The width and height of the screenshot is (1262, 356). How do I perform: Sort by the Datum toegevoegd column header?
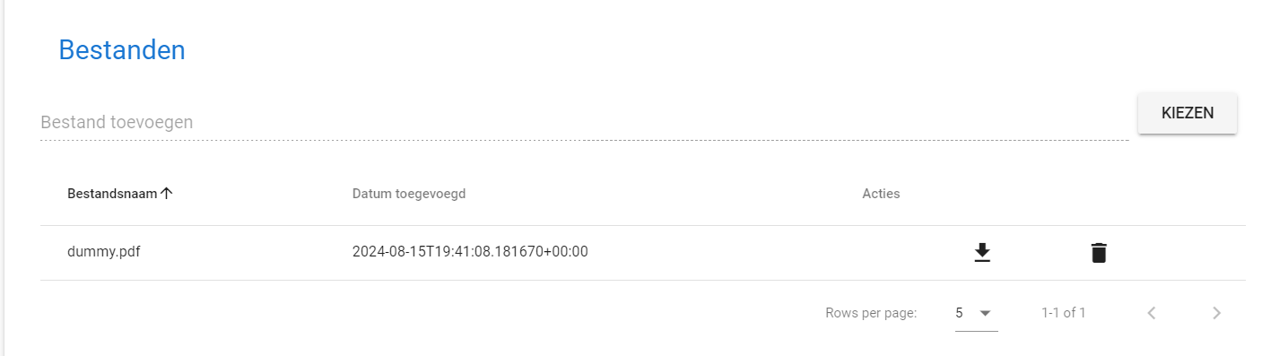(409, 193)
